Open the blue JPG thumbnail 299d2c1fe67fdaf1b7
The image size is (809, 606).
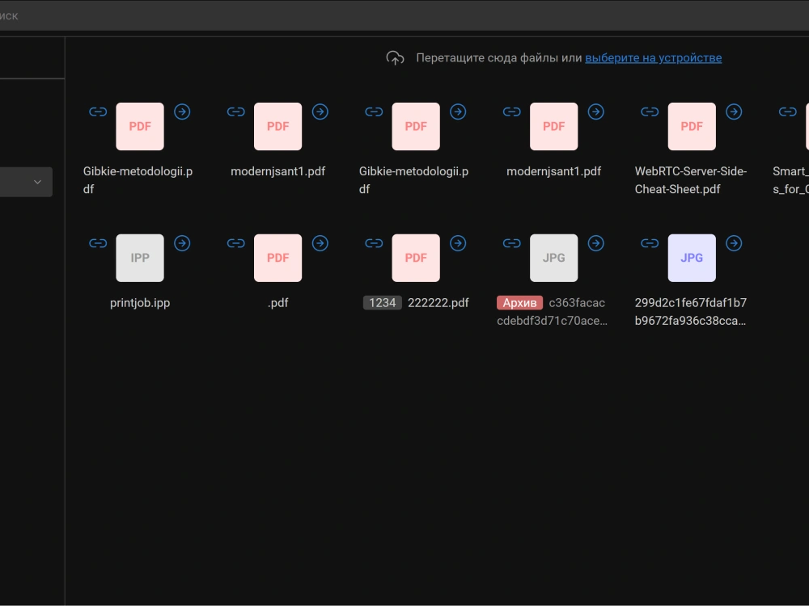click(x=692, y=258)
